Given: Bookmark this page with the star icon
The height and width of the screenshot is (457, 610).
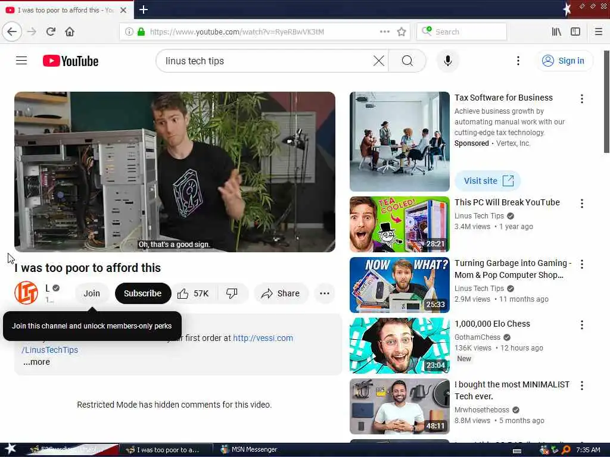Looking at the screenshot, I should click(x=402, y=32).
